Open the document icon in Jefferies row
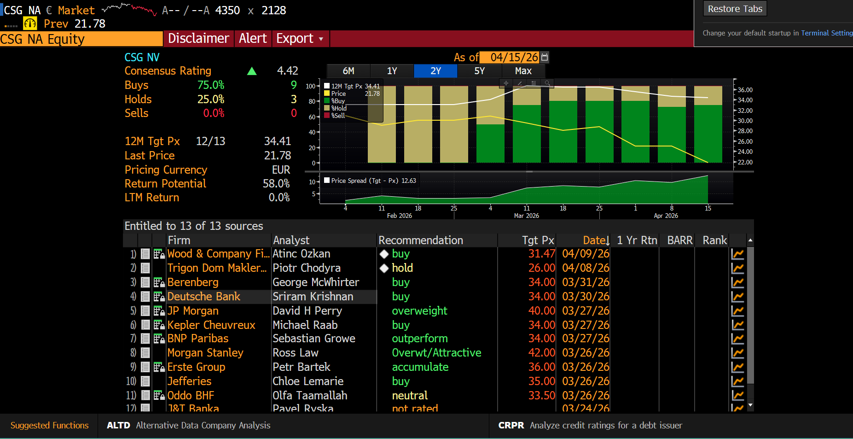 pyautogui.click(x=145, y=381)
